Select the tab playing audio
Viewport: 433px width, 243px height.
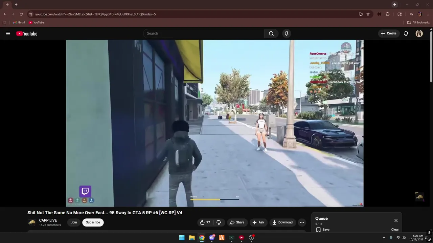[x=7, y=4]
